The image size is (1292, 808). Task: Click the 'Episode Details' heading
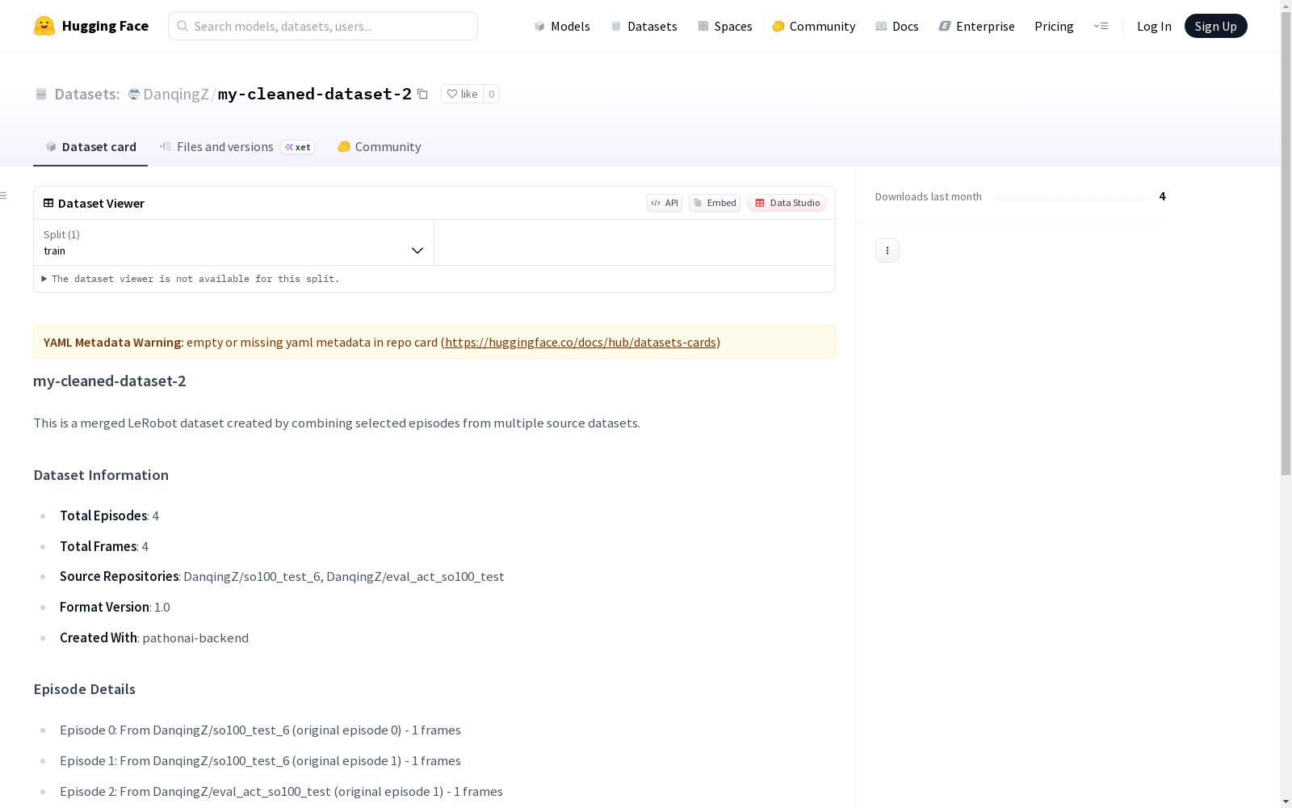tap(85, 689)
